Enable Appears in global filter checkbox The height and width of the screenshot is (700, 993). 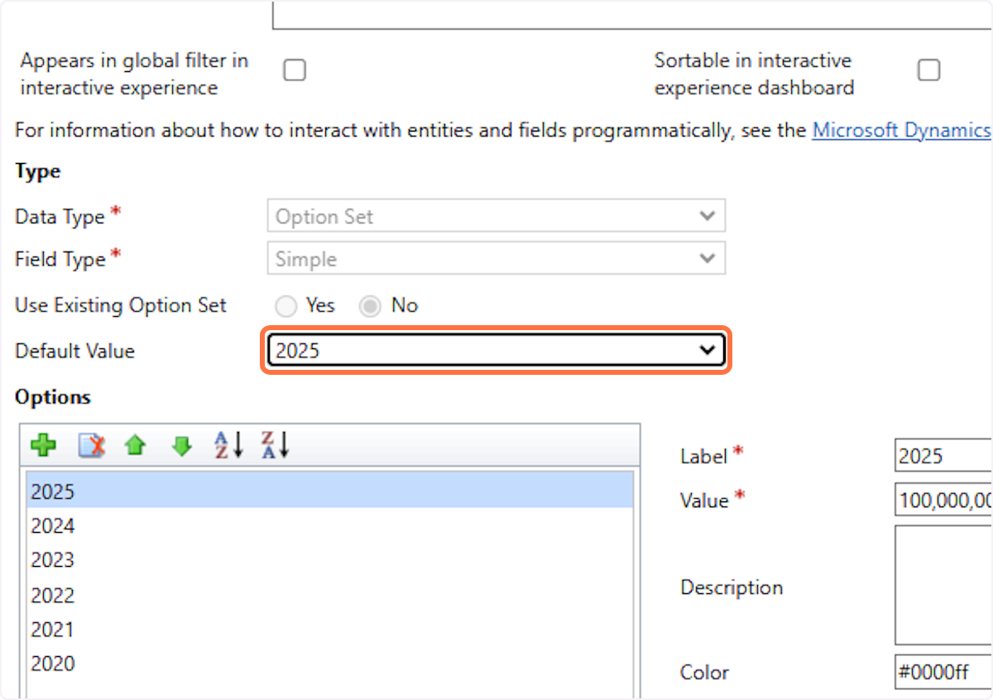(295, 71)
